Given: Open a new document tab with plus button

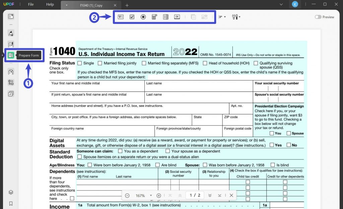Looking at the screenshot, I should 127,6.
